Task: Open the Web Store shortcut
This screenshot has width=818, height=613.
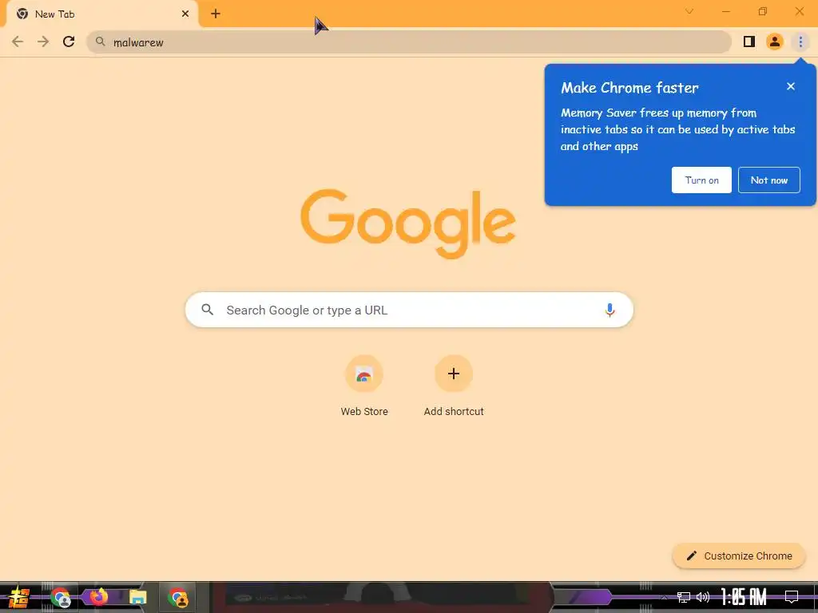Action: click(x=364, y=386)
